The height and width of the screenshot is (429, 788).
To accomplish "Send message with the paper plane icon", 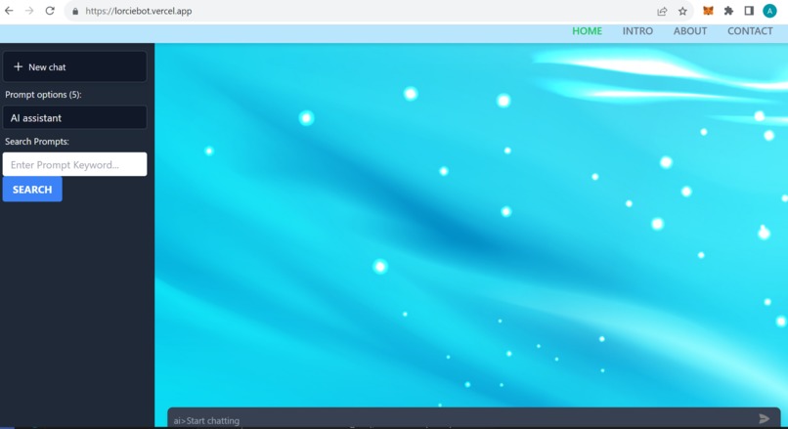I will [x=764, y=418].
